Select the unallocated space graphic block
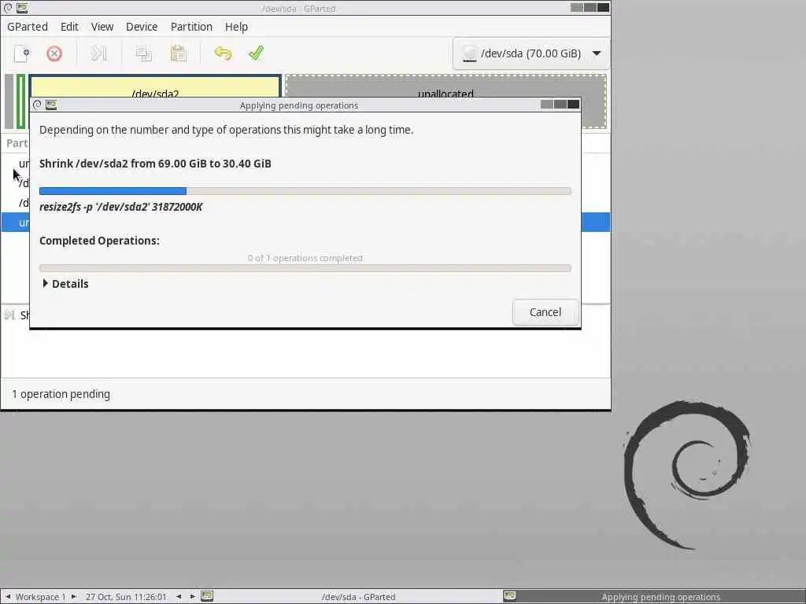Image resolution: width=806 pixels, height=604 pixels. click(446, 87)
